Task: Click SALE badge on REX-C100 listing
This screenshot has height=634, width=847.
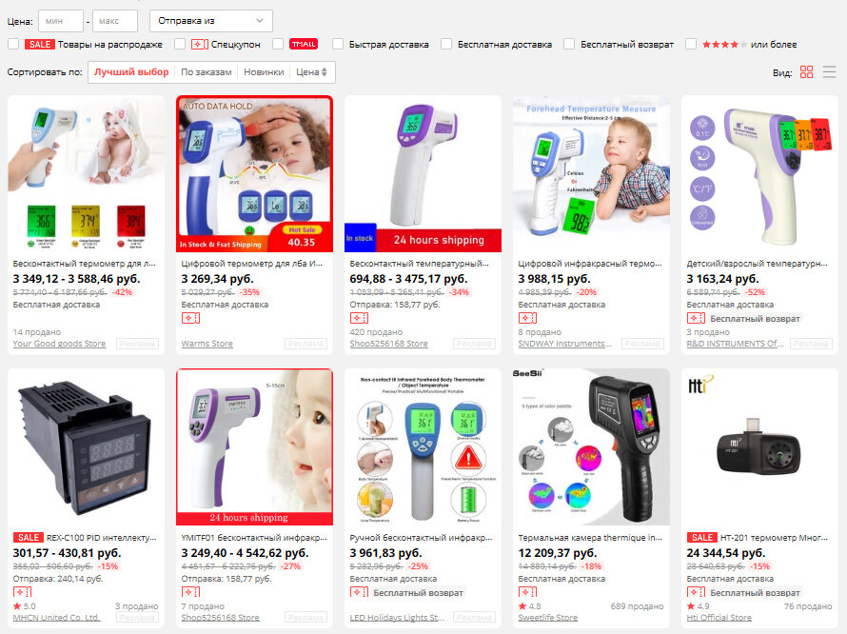Action: click(29, 537)
